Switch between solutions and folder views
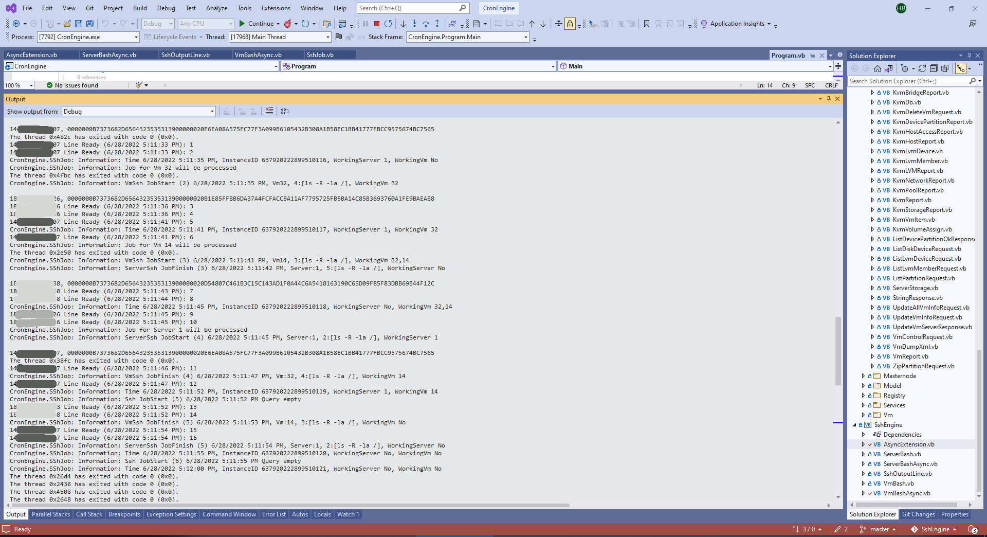Image resolution: width=987 pixels, height=537 pixels. (x=889, y=68)
